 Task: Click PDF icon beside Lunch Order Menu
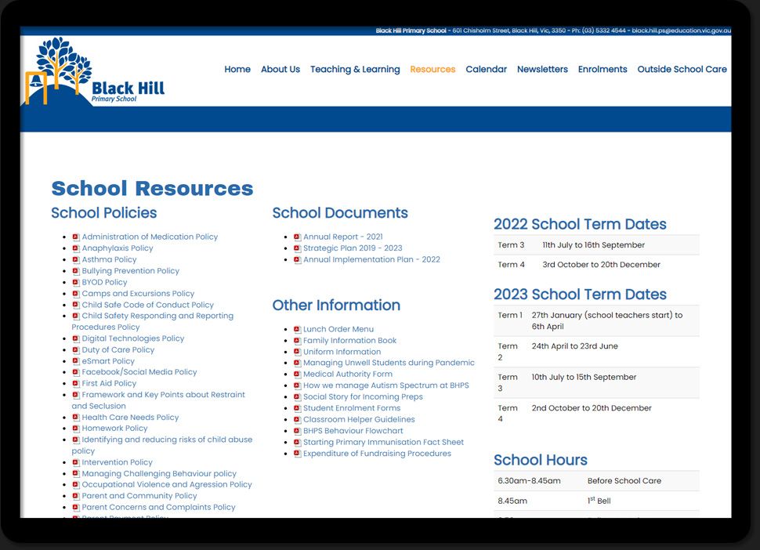pyautogui.click(x=298, y=330)
